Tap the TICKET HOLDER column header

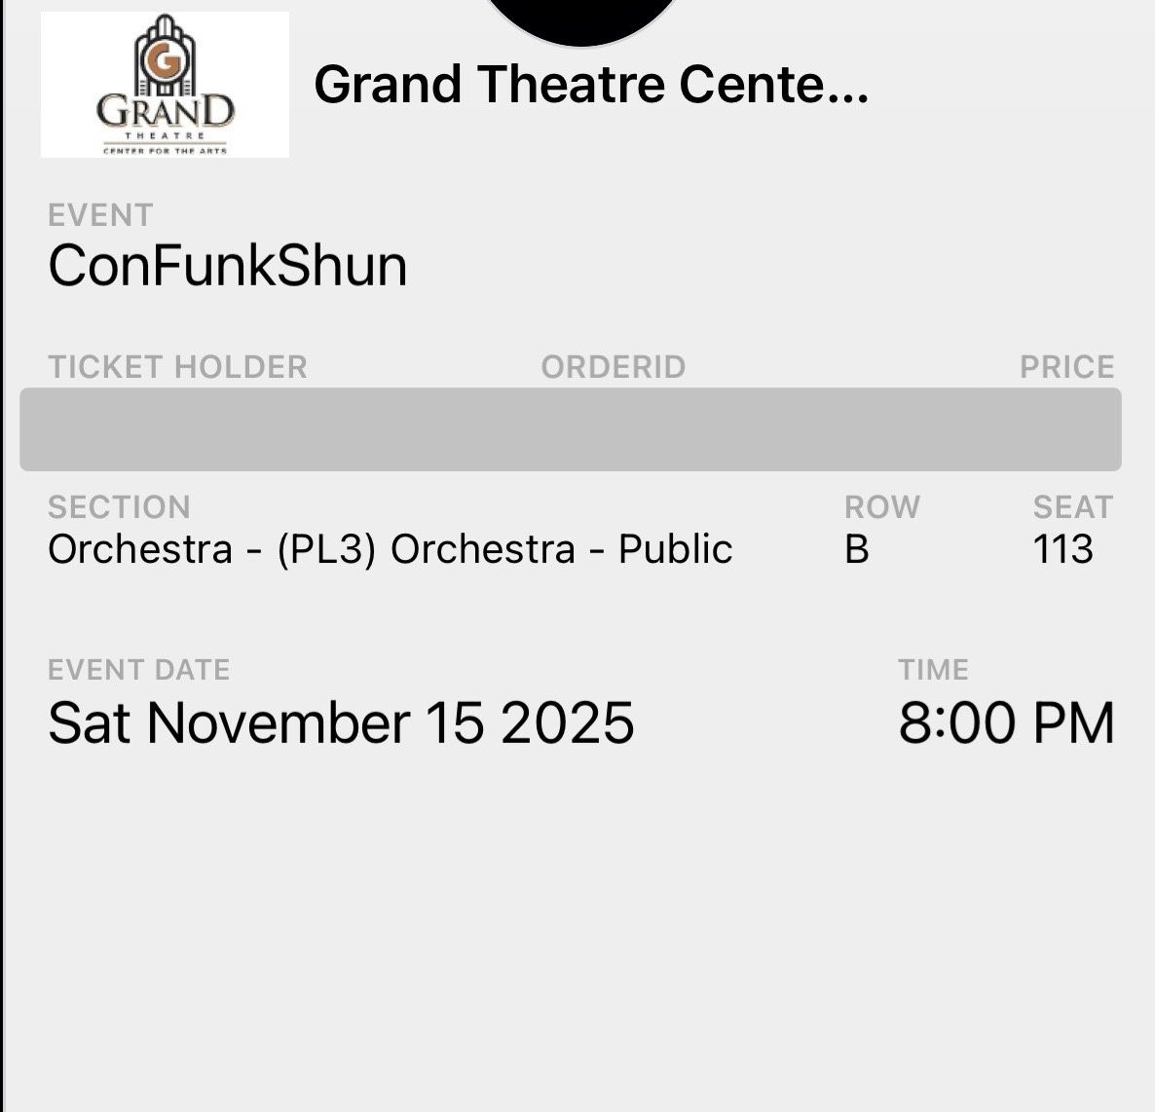[179, 367]
